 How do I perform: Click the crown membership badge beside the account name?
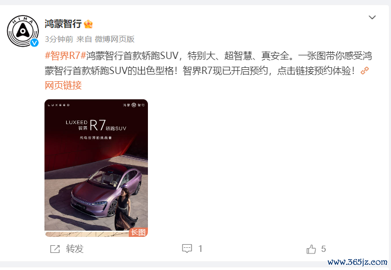(x=88, y=24)
